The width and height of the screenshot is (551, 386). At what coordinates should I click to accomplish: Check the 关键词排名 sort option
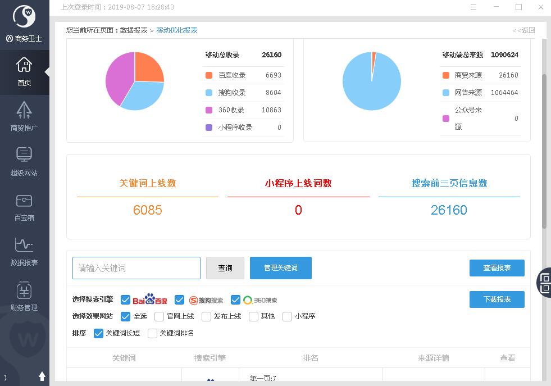152,333
